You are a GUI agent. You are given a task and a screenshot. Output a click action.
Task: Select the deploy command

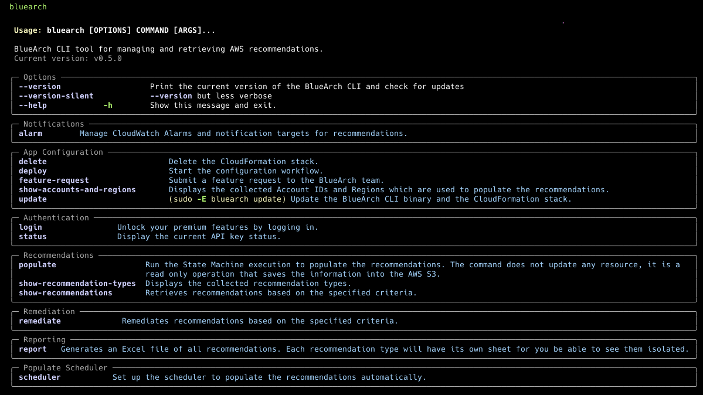pyautogui.click(x=32, y=171)
